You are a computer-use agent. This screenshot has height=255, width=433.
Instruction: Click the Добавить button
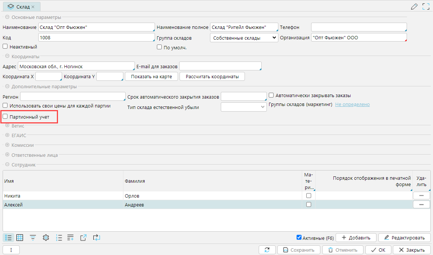356,238
